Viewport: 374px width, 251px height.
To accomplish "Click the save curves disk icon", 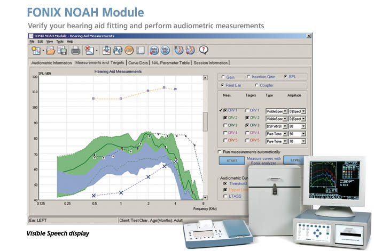I will (62, 51).
